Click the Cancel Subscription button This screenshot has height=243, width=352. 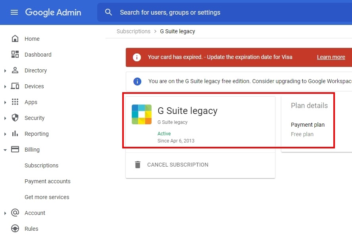[x=171, y=165]
